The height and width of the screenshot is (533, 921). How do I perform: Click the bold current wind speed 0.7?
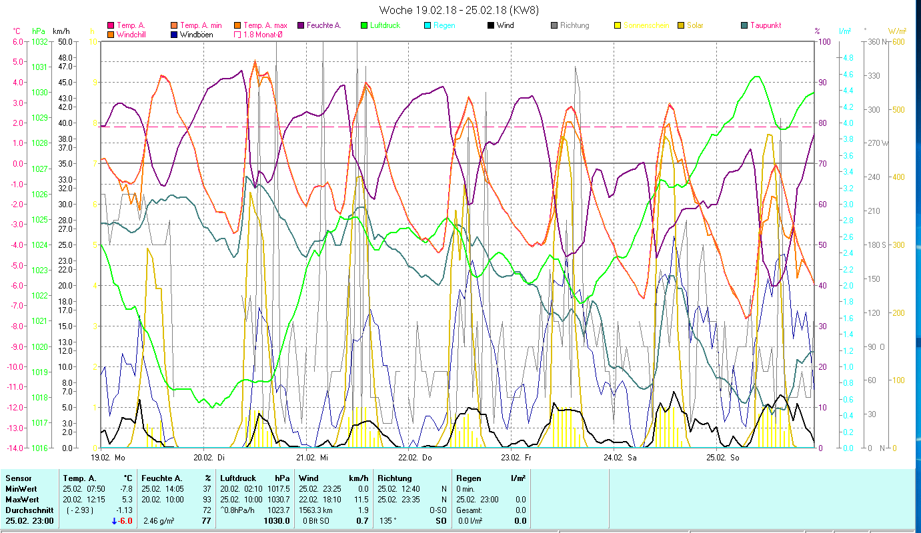click(x=362, y=521)
